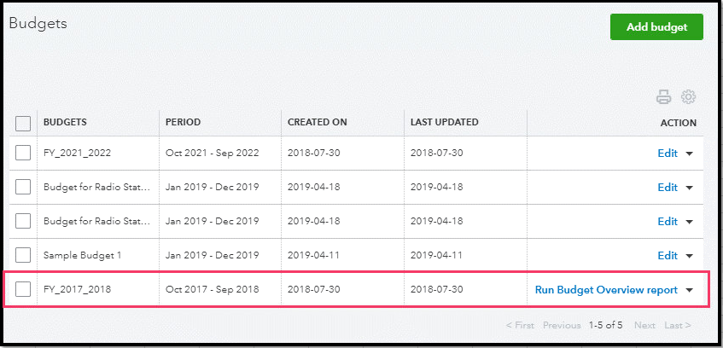Jump to Last page link
This screenshot has width=723, height=348.
click(678, 325)
